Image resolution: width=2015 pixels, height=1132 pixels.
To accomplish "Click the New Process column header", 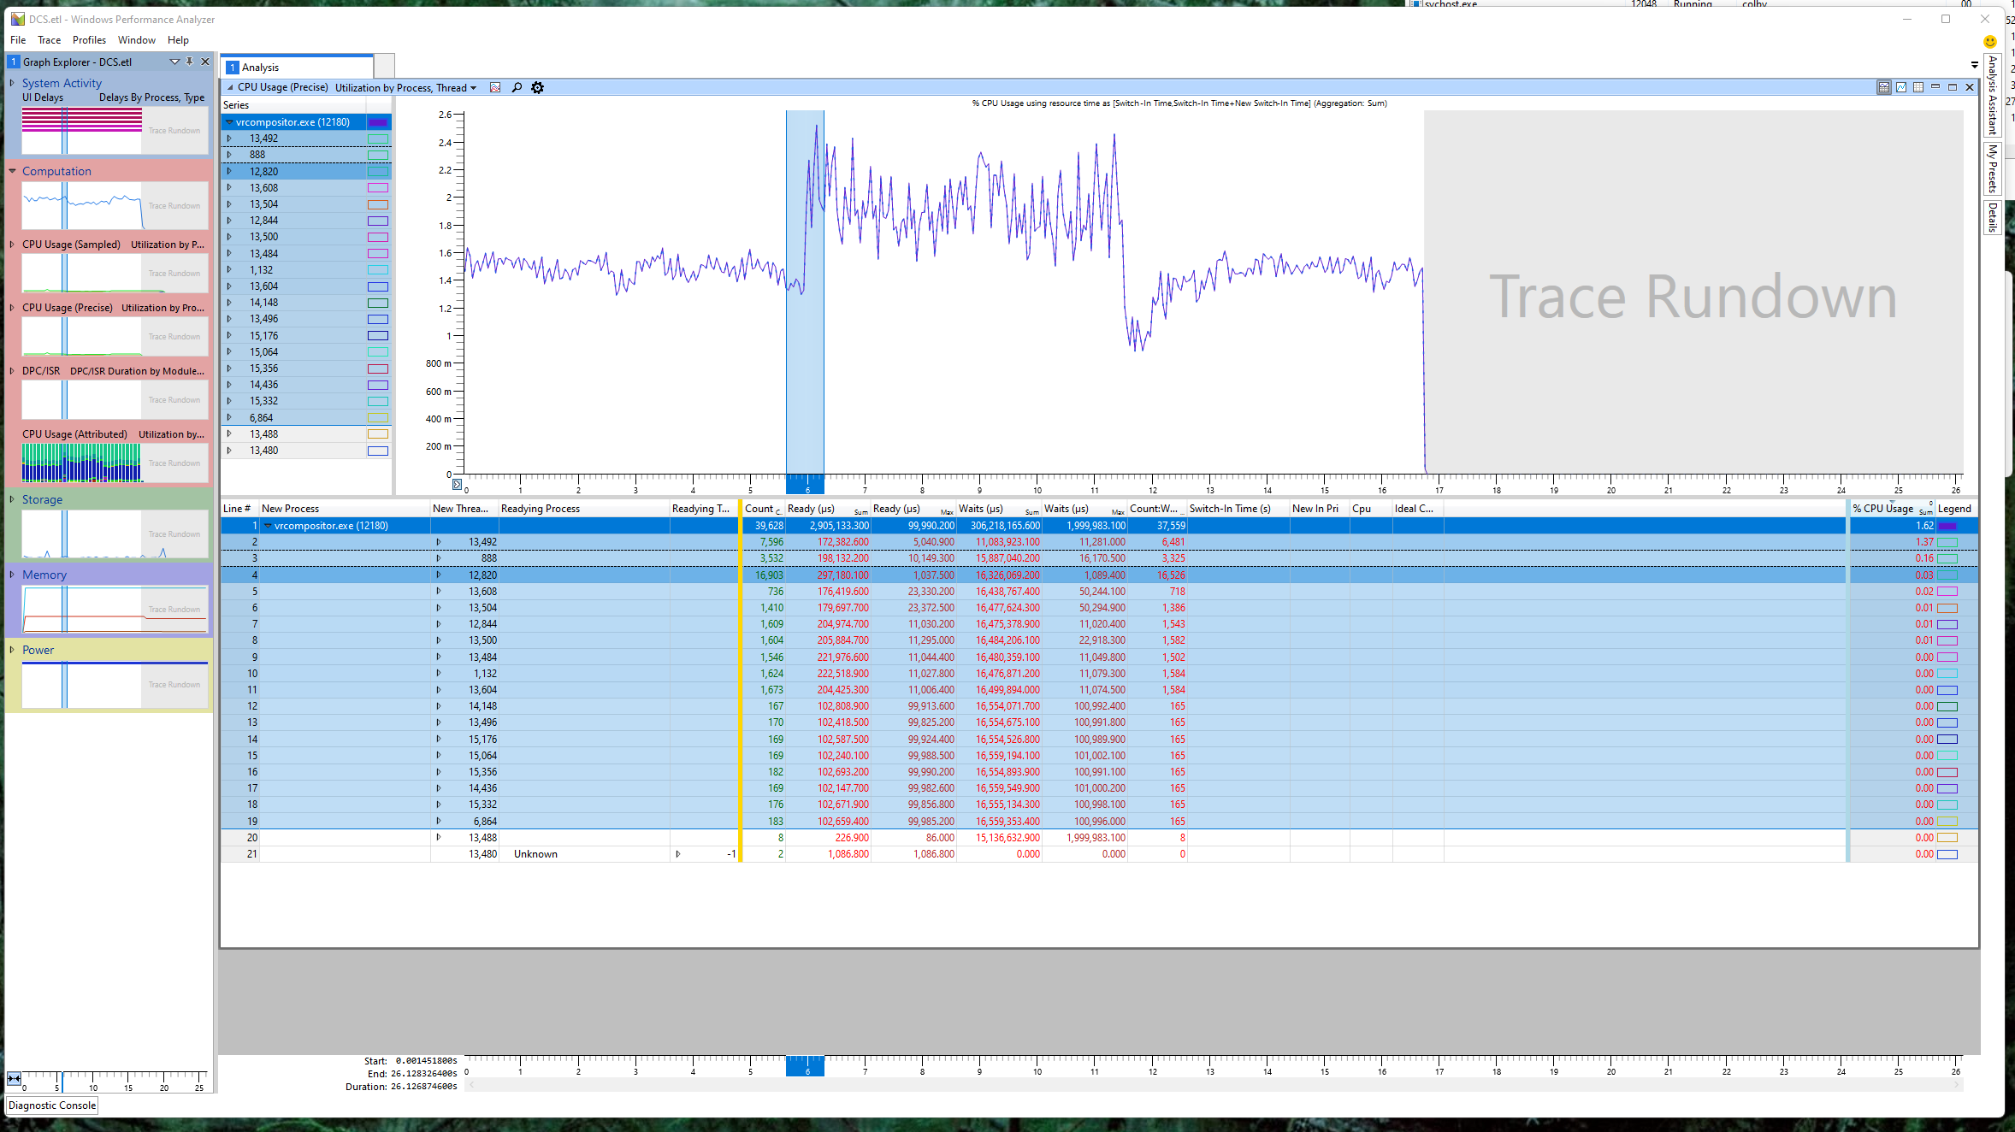I will [345, 509].
